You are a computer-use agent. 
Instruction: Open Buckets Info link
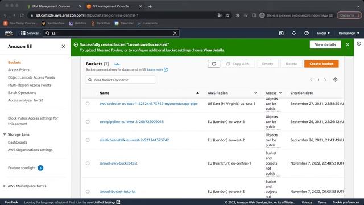click(x=117, y=64)
